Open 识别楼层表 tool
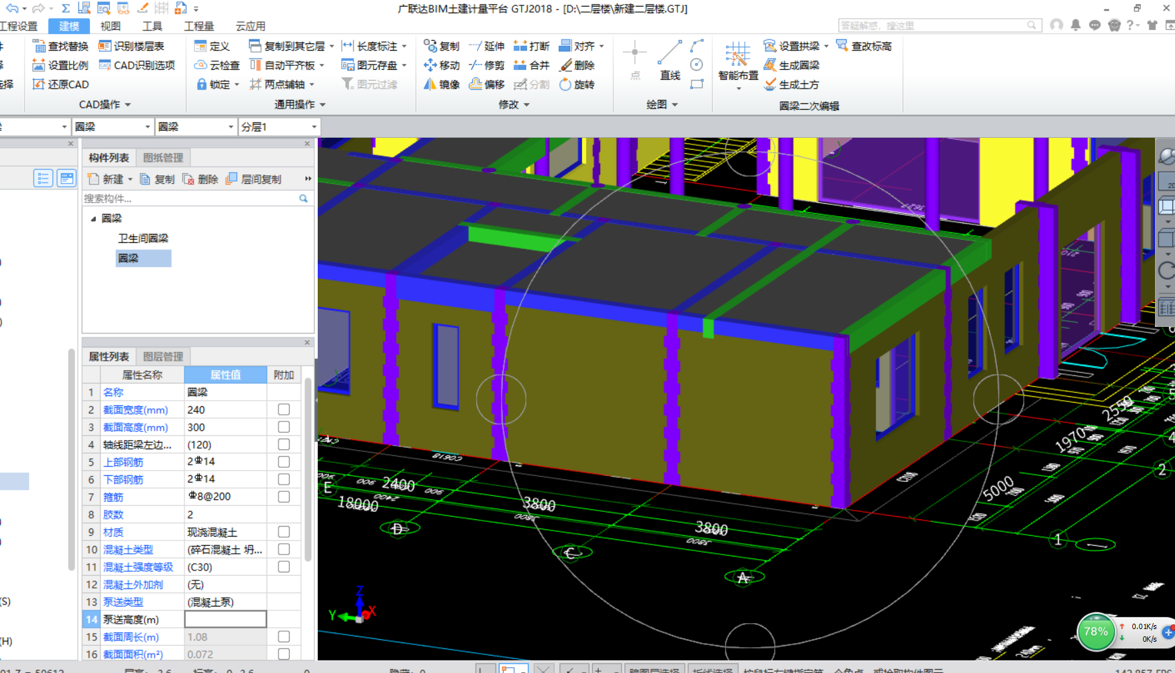The height and width of the screenshot is (673, 1175). point(131,46)
